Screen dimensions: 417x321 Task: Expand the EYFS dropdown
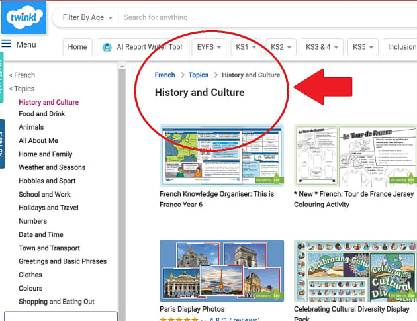click(208, 47)
